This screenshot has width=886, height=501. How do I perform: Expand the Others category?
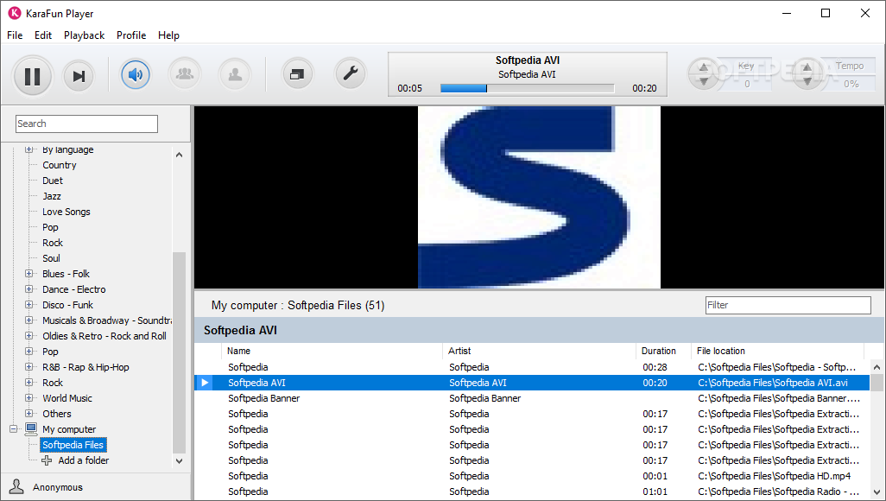pyautogui.click(x=28, y=414)
